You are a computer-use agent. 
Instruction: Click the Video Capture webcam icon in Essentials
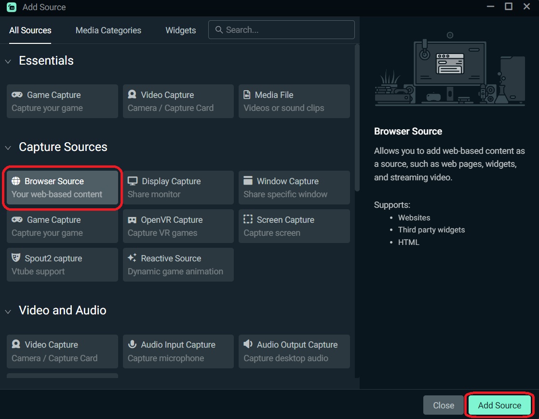tap(132, 95)
